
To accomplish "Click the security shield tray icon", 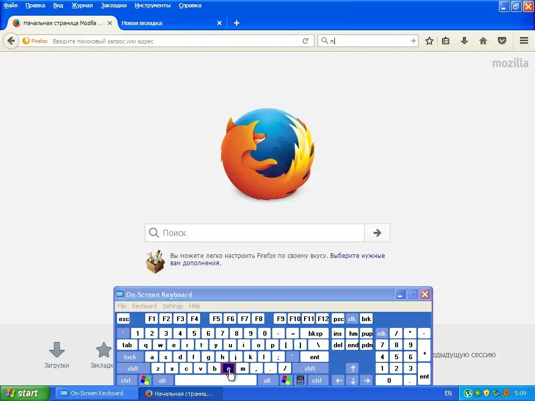I will pyautogui.click(x=486, y=393).
